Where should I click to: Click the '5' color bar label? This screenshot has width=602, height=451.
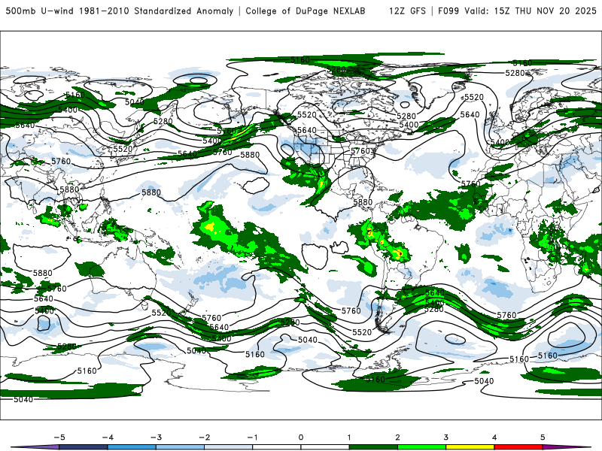[x=543, y=437]
